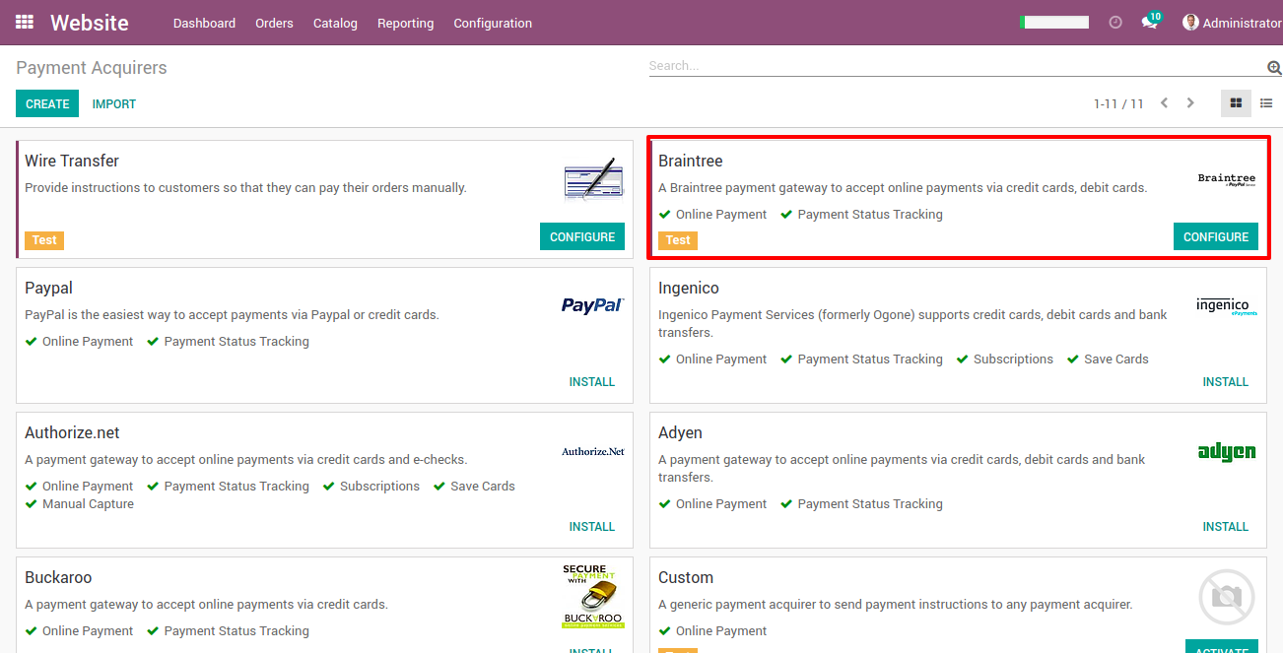This screenshot has height=653, width=1283.
Task: Open the activities clock icon
Action: click(x=1115, y=23)
